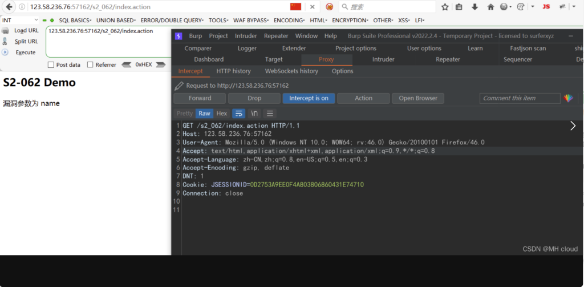
Task: Click the left arrow beside 0xHEX
Action: [x=127, y=64]
